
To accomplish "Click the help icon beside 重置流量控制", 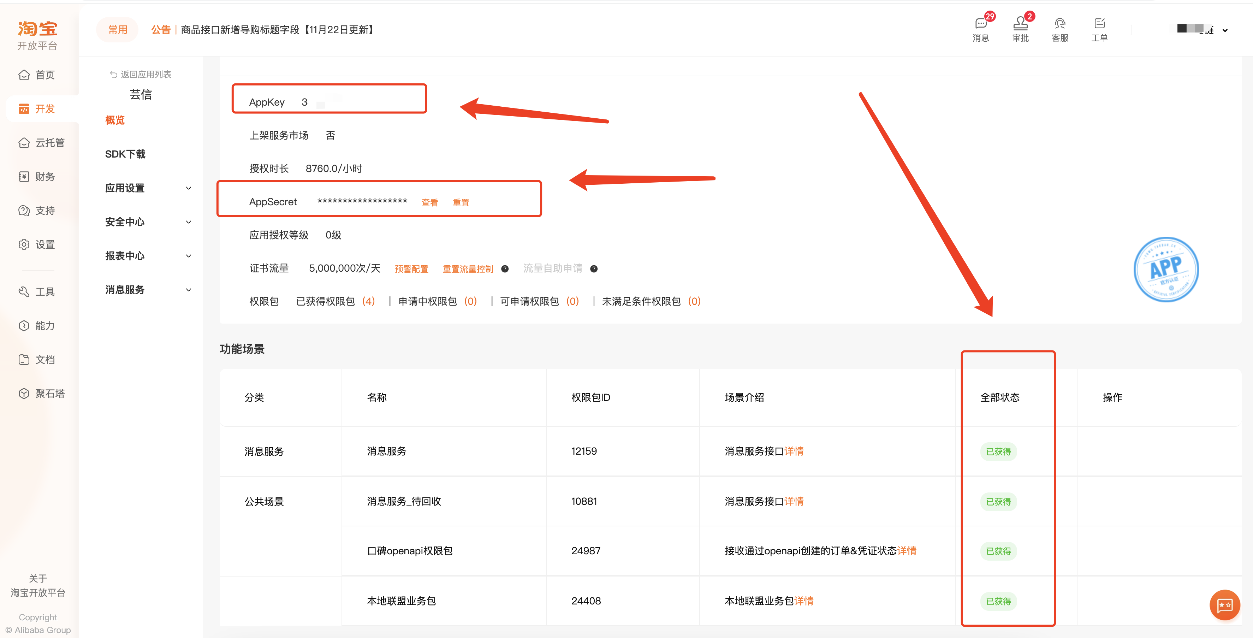I will [x=505, y=269].
